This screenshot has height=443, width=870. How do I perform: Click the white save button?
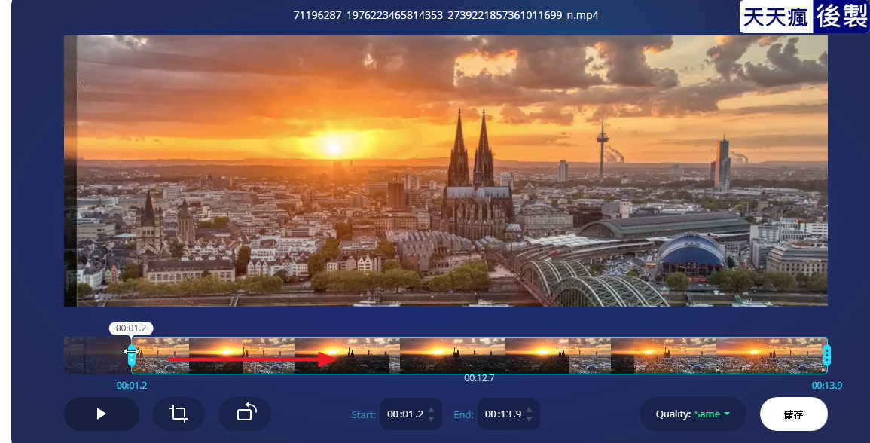pyautogui.click(x=793, y=414)
